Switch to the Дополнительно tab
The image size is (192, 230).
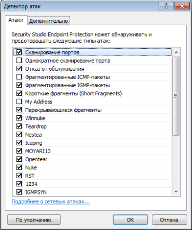pyautogui.click(x=49, y=21)
